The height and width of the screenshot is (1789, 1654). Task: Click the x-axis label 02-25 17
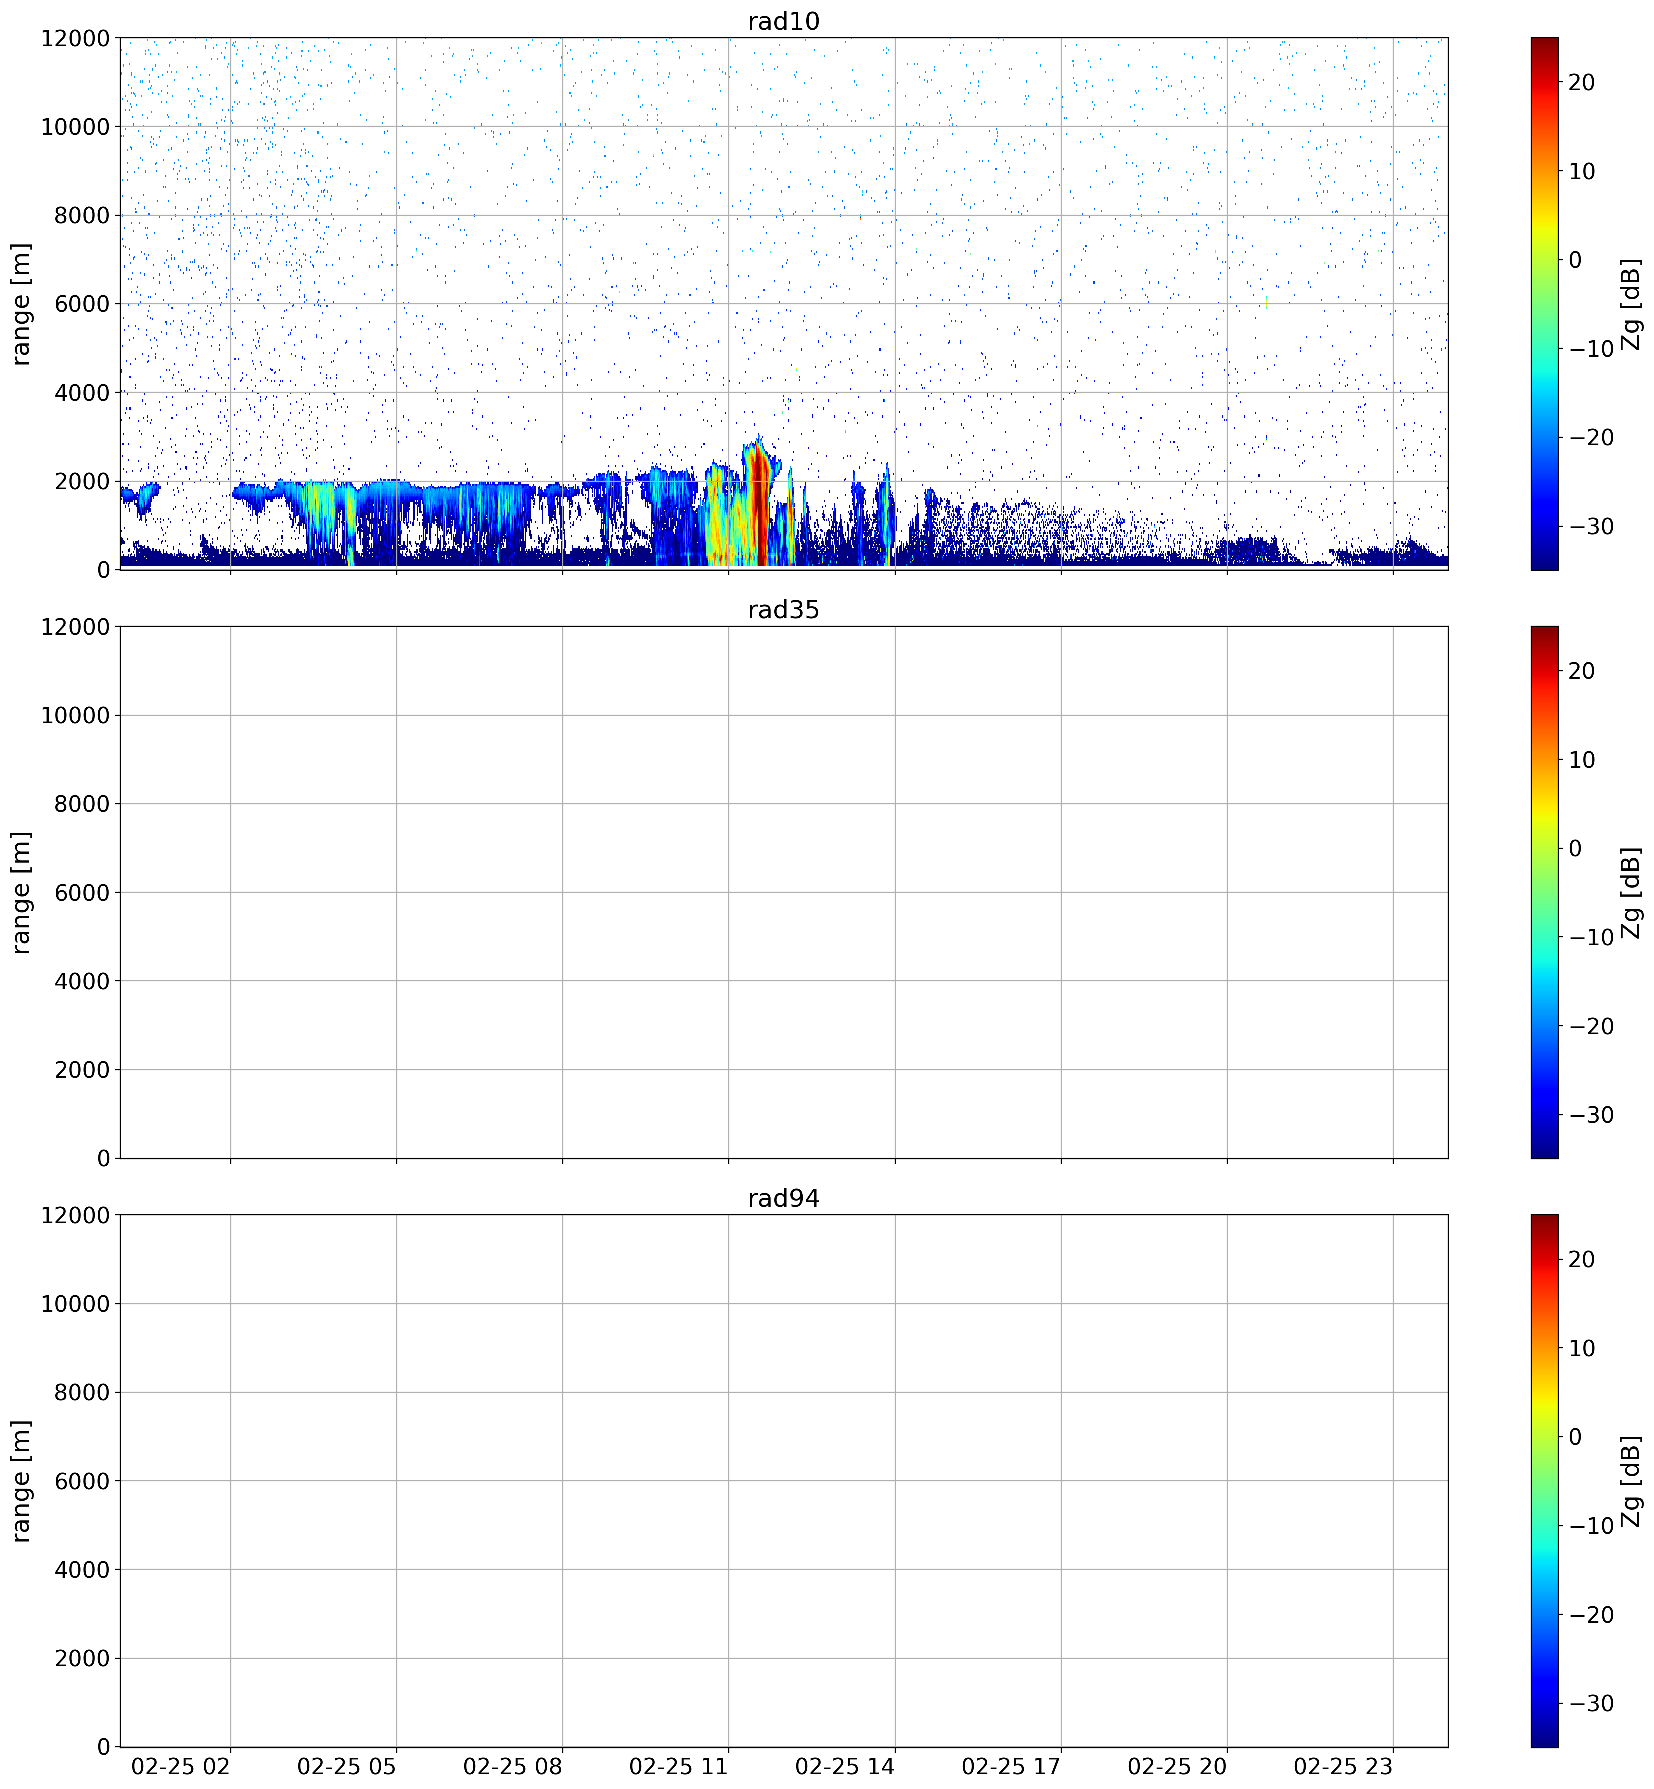pyautogui.click(x=1011, y=1767)
